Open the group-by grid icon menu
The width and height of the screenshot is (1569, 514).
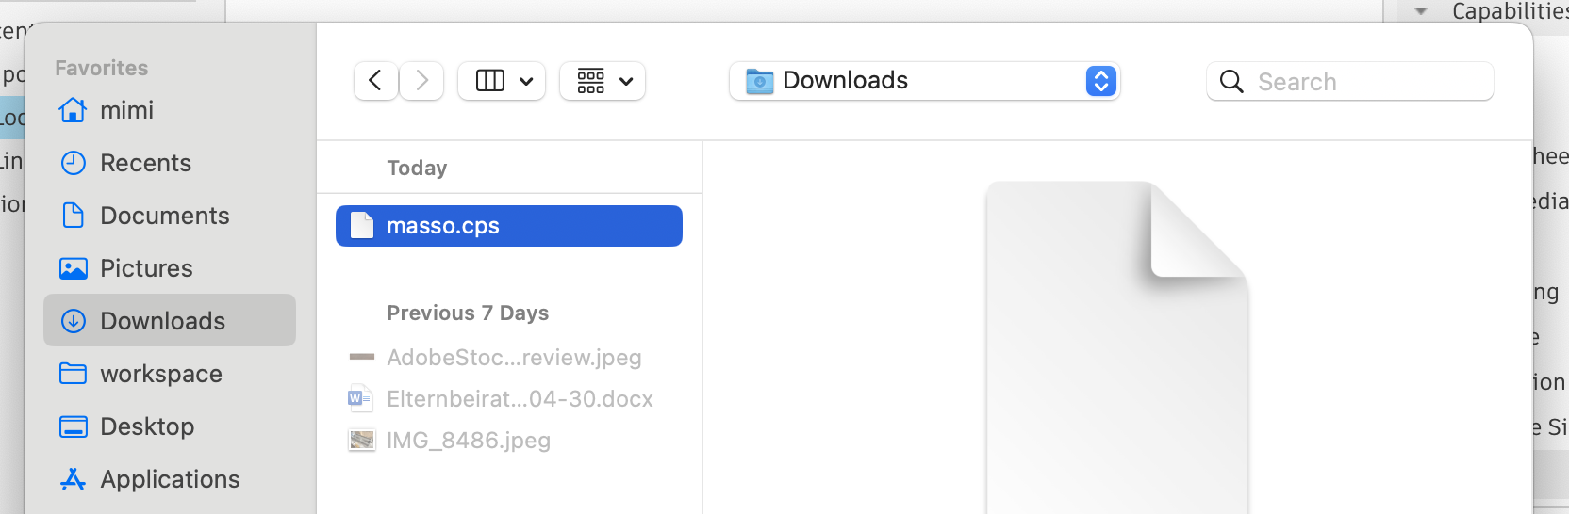pos(603,81)
